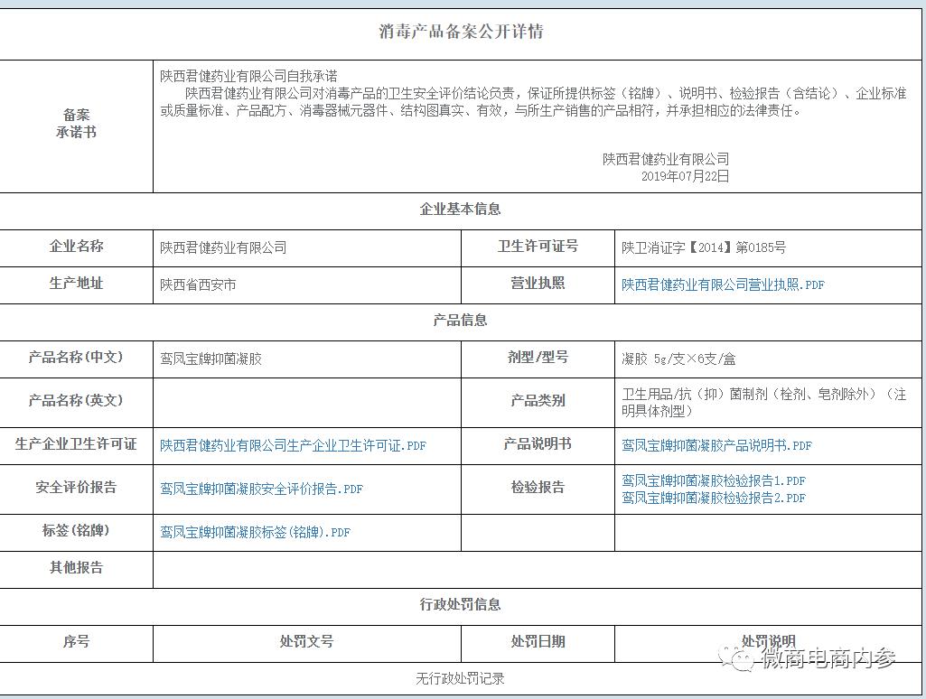Image resolution: width=926 pixels, height=699 pixels.
Task: Click the 消毒产品备案公开详情 page title
Action: (461, 32)
